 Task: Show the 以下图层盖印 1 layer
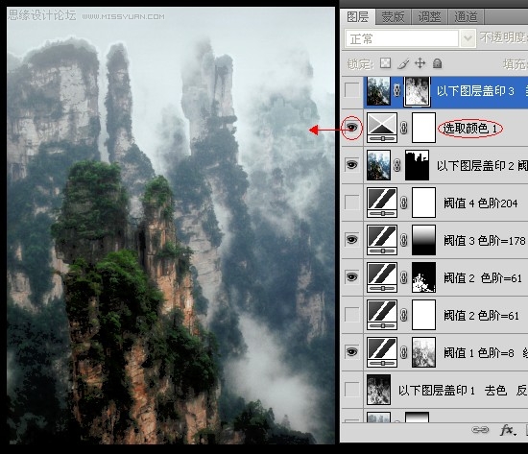click(352, 390)
